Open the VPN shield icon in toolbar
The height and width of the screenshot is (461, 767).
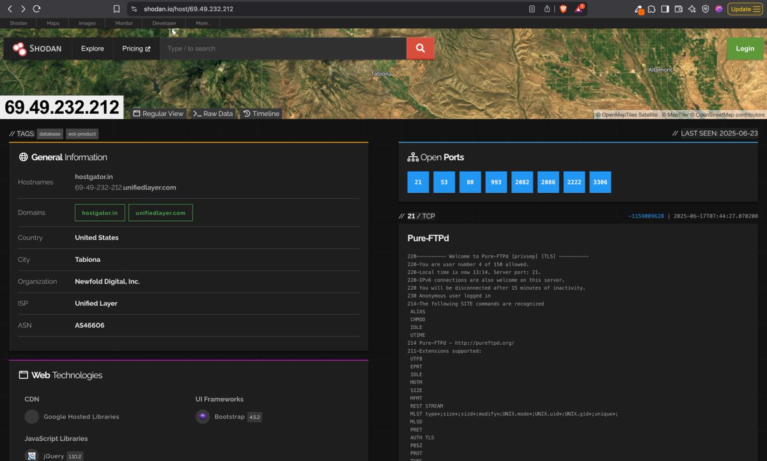coord(706,9)
